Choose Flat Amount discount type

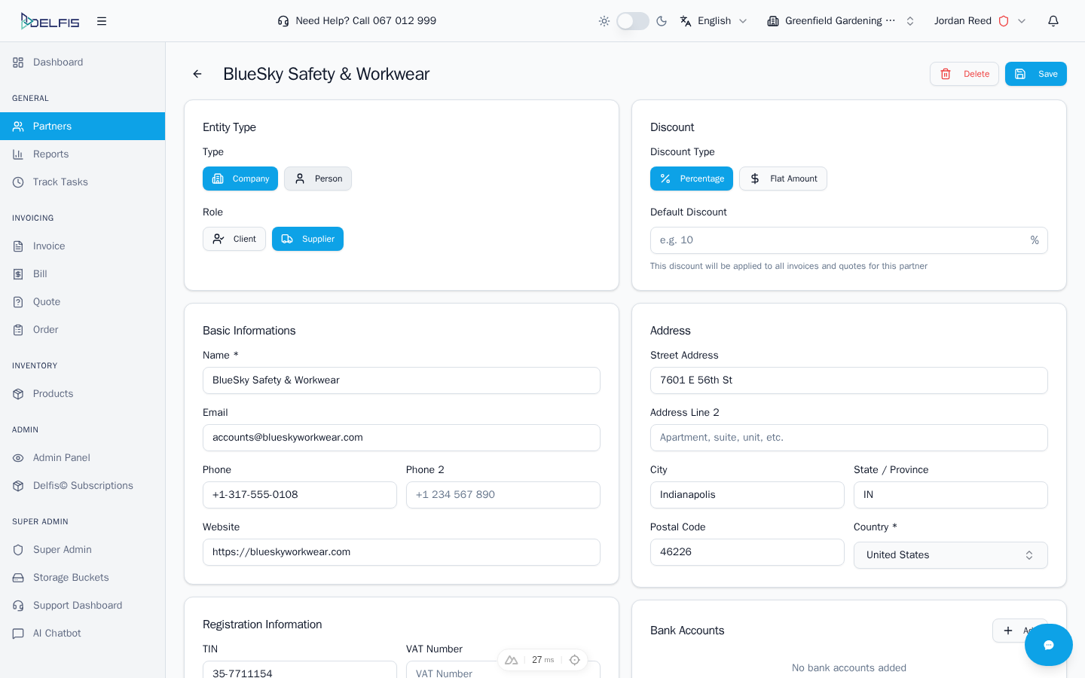click(783, 179)
